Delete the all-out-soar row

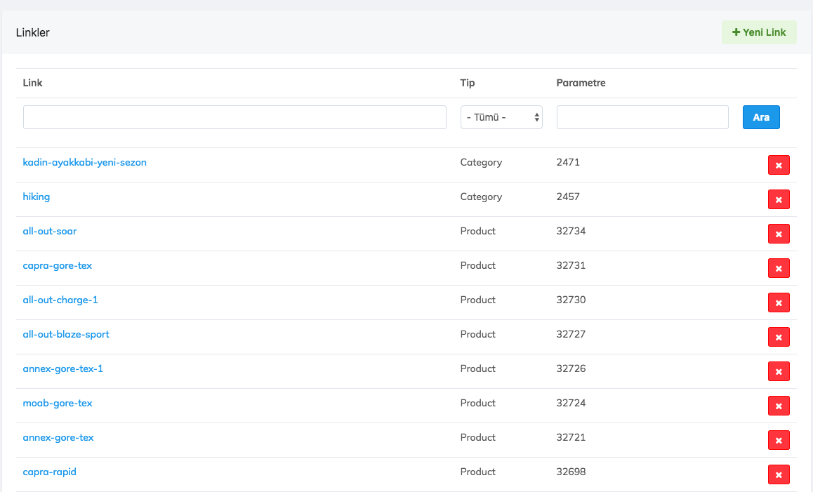coord(779,234)
